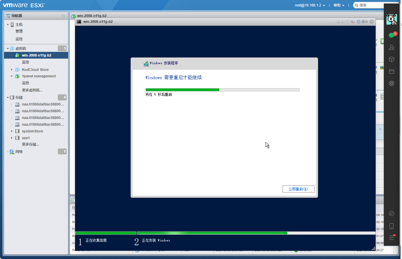Open the folder icon in dark sidebar
Viewport: 402px width, 259px height.
coord(391,71)
